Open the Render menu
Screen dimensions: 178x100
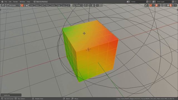pyautogui.click(x=16, y=2)
